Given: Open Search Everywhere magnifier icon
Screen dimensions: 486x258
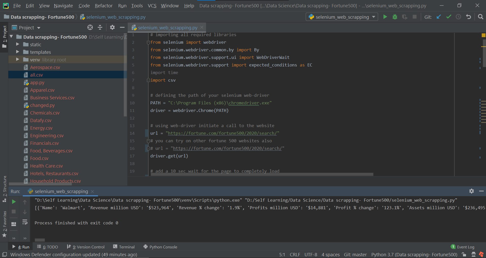Looking at the screenshot, I should coord(480,17).
